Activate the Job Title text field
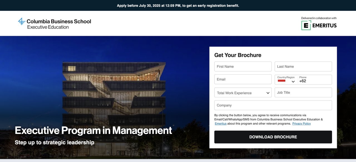Screen dimensions: 356x162 tap(303, 93)
